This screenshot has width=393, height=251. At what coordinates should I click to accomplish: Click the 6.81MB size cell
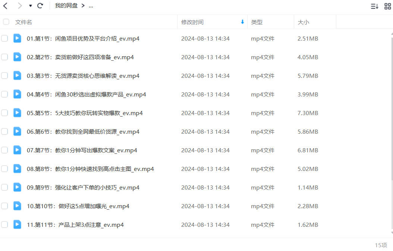pos(308,150)
